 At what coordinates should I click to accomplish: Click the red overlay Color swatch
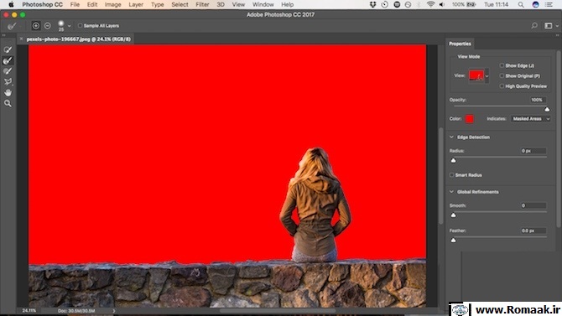point(469,119)
